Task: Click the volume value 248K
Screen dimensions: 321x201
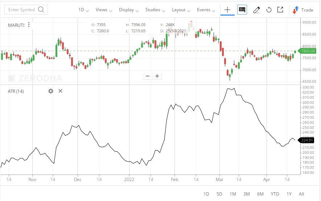Action: coord(170,25)
